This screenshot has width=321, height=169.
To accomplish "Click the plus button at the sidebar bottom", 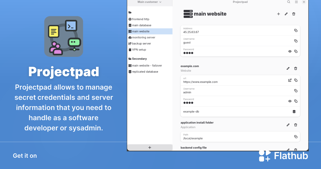I will pos(150,147).
